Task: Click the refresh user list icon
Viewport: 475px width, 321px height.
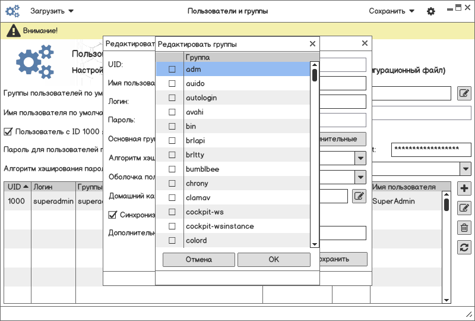Action: click(x=465, y=247)
